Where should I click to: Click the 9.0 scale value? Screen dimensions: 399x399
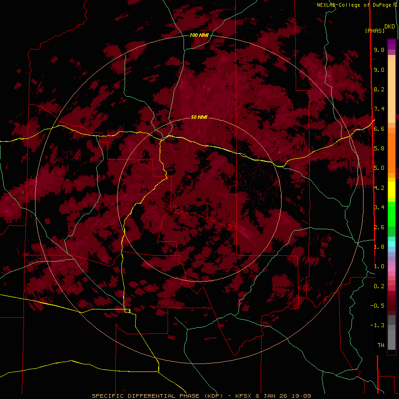tap(379, 70)
